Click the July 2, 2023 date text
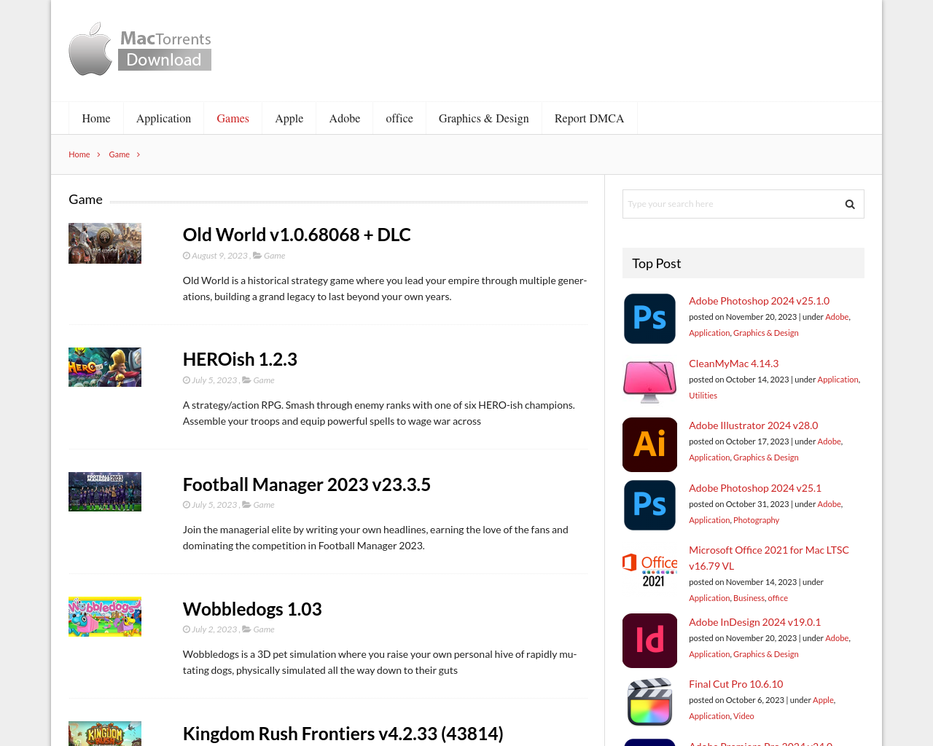Viewport: 933px width, 746px height. [214, 629]
